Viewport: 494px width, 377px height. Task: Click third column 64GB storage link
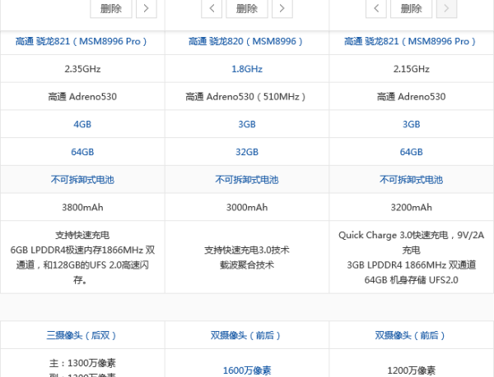click(x=412, y=152)
